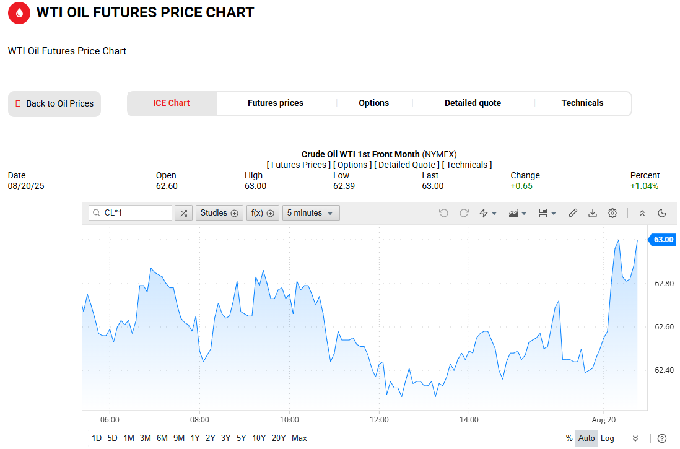Follow the bracketed Technicals link

click(467, 165)
